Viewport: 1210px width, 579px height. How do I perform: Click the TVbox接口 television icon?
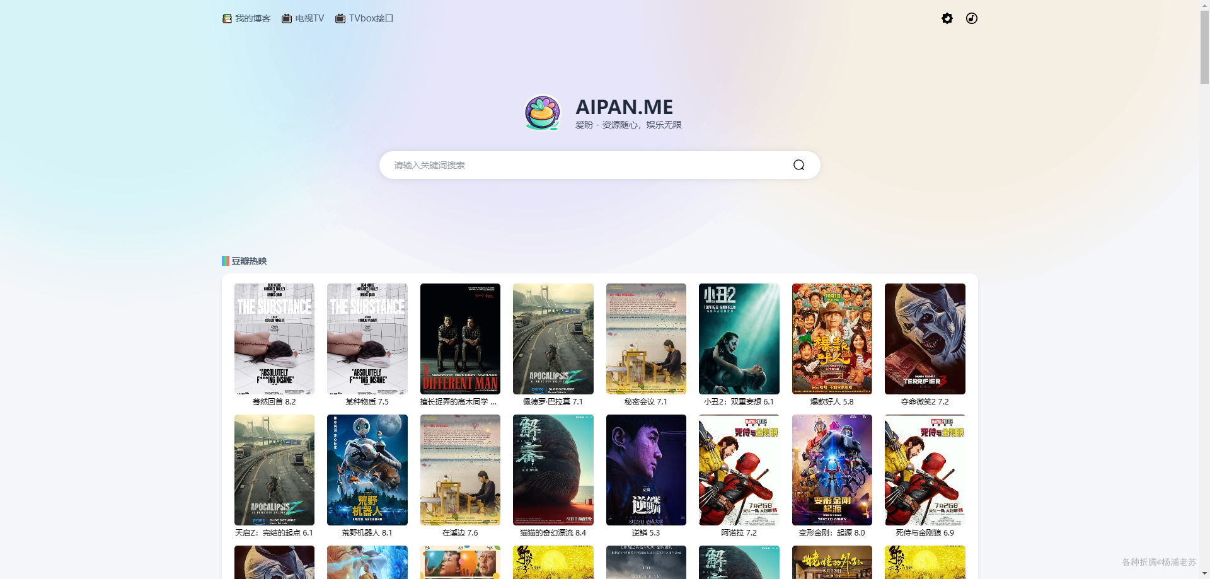pyautogui.click(x=340, y=18)
